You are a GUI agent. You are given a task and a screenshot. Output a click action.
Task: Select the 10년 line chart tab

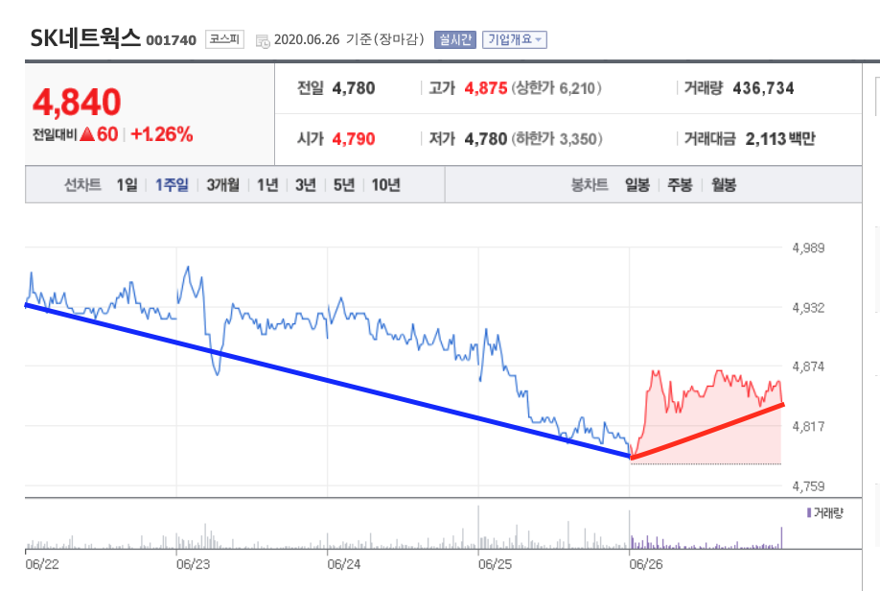coord(386,185)
